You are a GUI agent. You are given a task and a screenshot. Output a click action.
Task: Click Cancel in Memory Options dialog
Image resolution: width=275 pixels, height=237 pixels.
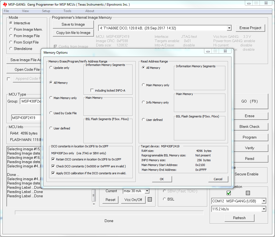coord(218,179)
